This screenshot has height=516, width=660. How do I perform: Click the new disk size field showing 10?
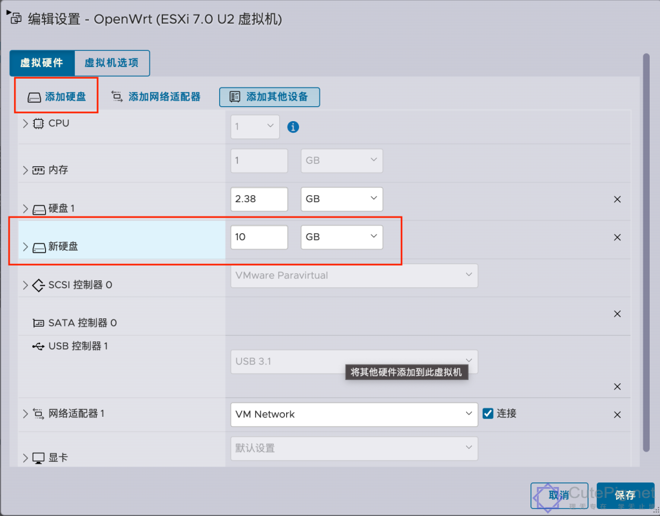258,237
